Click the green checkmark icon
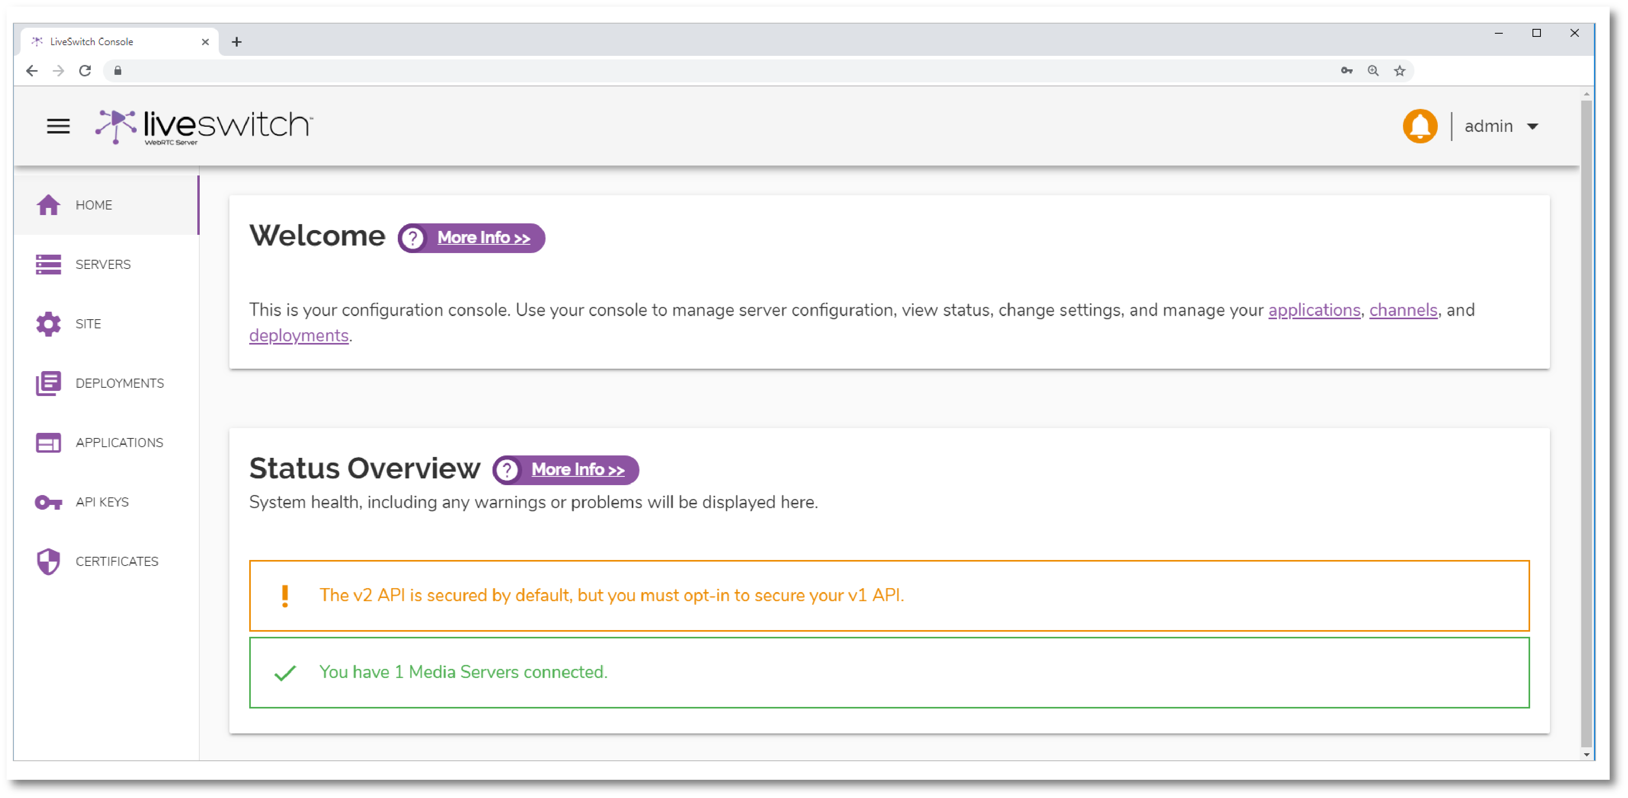Image resolution: width=1628 pixels, height=798 pixels. (285, 673)
